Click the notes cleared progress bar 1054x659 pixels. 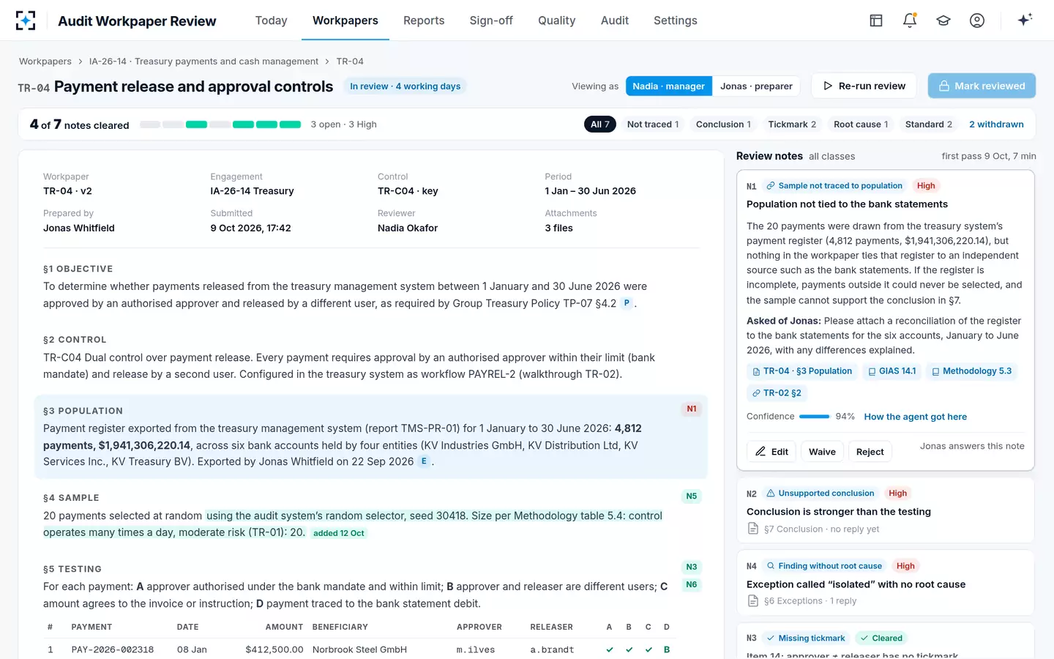[x=220, y=124]
